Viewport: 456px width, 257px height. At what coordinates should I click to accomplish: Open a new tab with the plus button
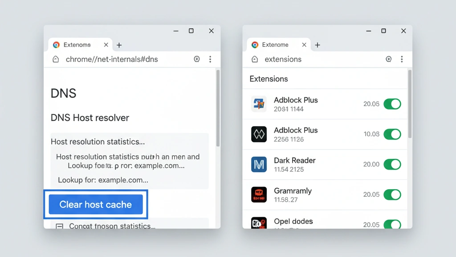coord(119,45)
